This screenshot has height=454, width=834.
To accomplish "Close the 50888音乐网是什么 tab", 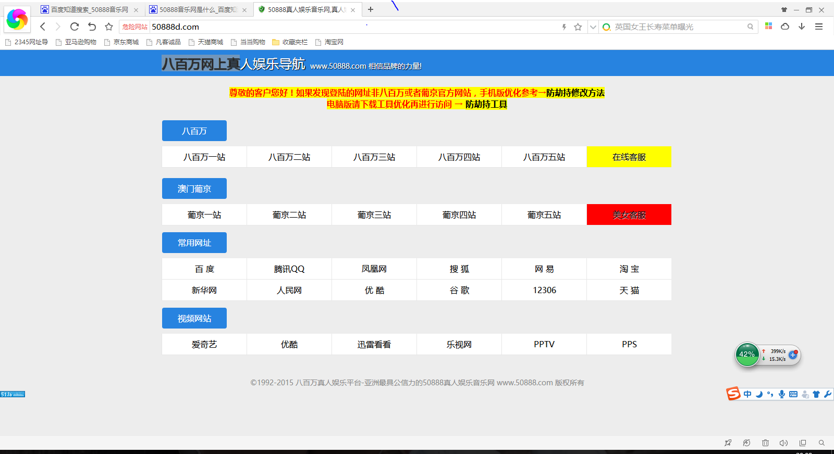I will (x=244, y=10).
